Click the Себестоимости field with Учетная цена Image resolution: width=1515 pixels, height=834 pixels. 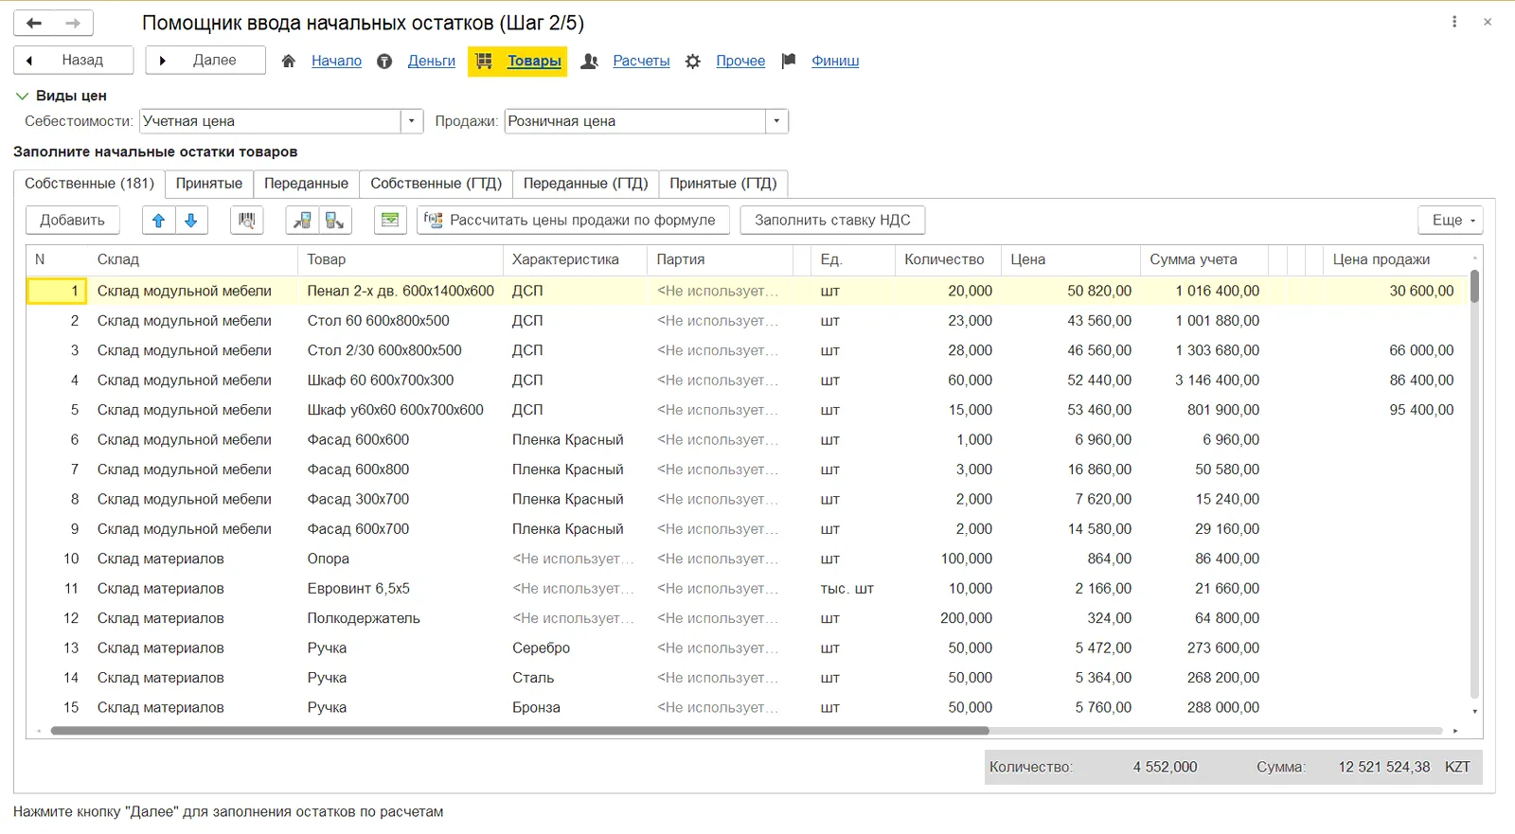pyautogui.click(x=270, y=121)
